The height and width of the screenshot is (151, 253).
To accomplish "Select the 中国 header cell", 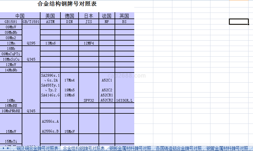I will point(20,16).
